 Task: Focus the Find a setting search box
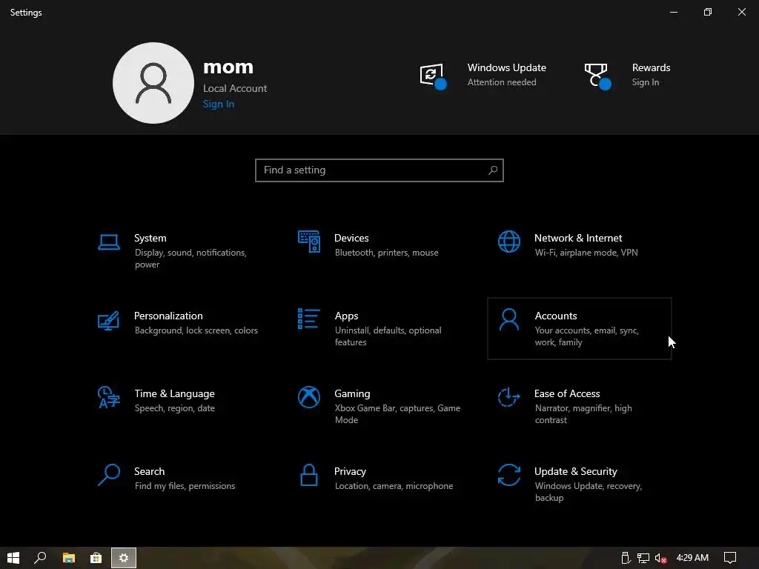coord(379,170)
